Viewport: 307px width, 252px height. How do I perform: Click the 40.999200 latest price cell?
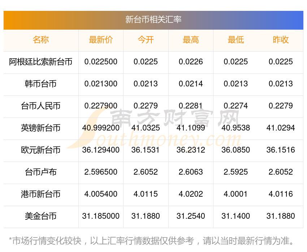pos(101,128)
